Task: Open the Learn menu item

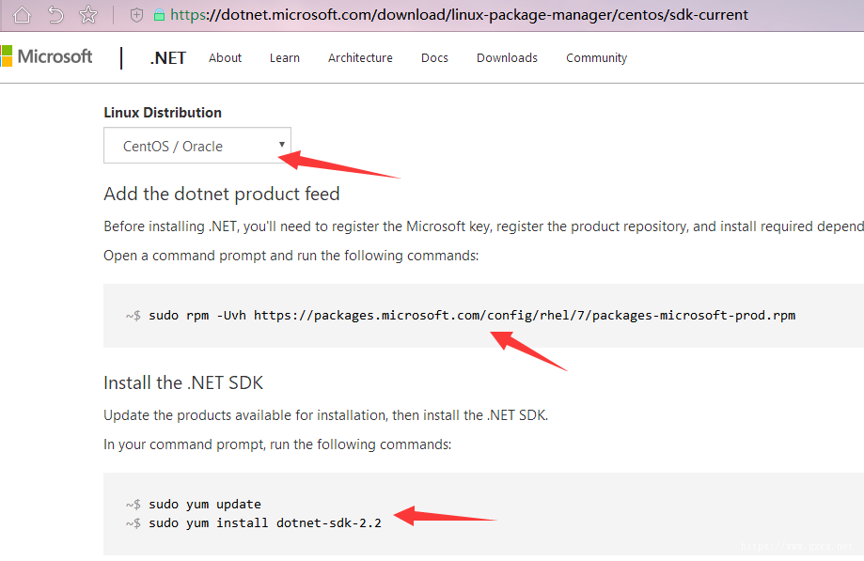Action: (284, 58)
